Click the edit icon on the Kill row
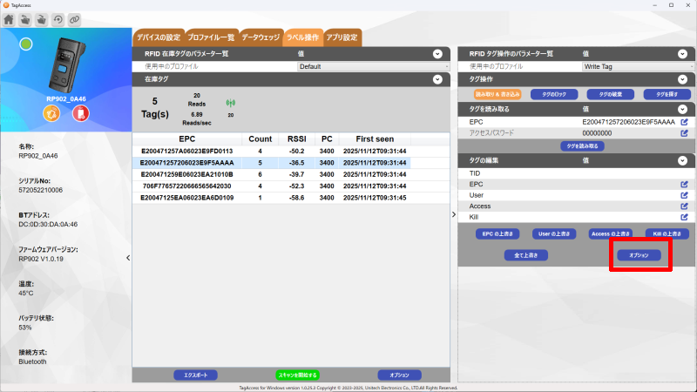Viewport: 697px width, 392px height. (x=684, y=217)
